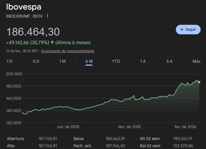Switch to the 5 D time range
The height and width of the screenshot is (149, 206).
36,61
